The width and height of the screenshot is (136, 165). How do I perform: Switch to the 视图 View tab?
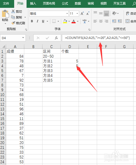pos(103,4)
